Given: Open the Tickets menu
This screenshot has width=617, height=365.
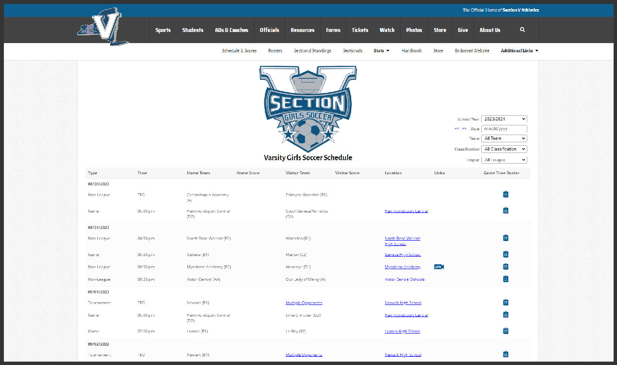Looking at the screenshot, I should click(360, 30).
